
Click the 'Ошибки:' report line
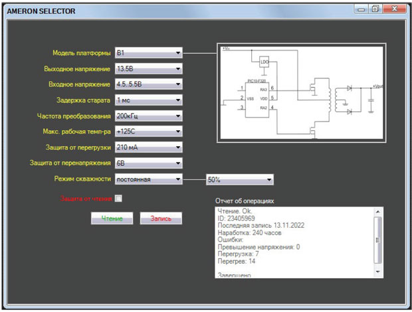(231, 240)
